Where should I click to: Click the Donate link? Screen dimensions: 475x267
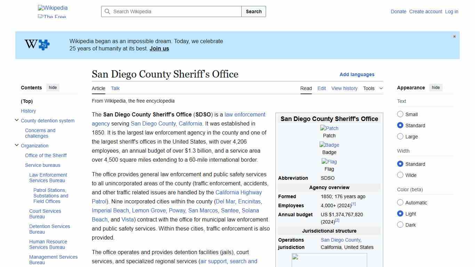click(x=398, y=11)
